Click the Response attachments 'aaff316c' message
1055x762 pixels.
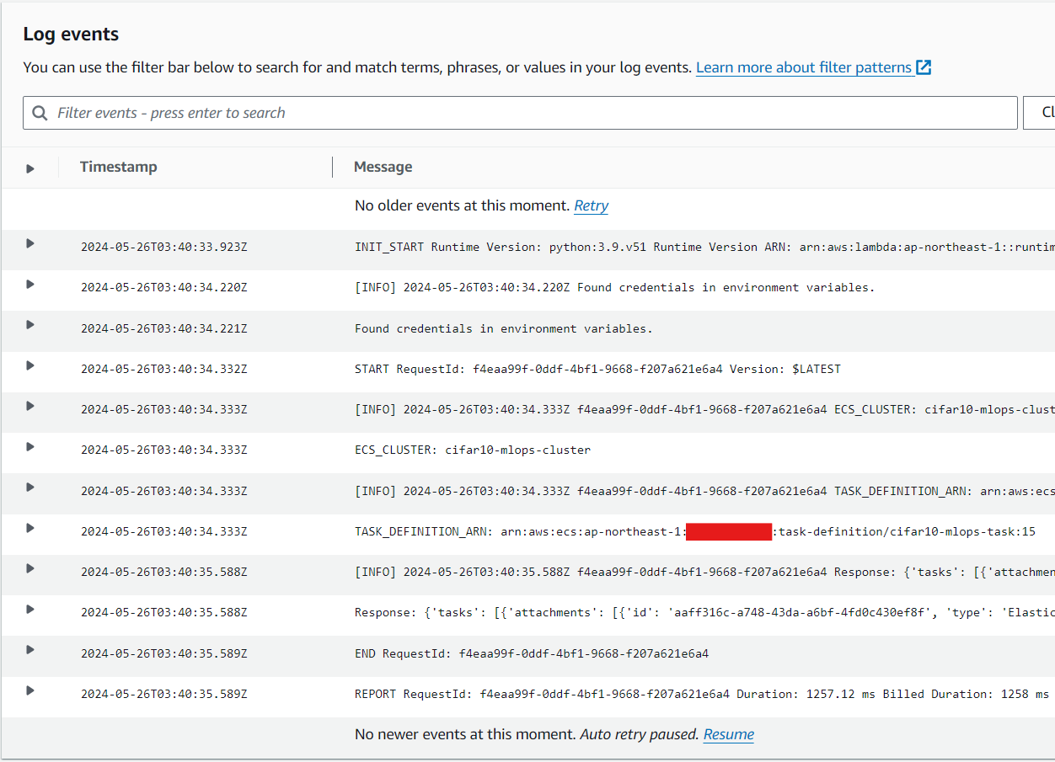[704, 612]
